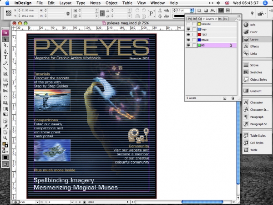Select the Scale tool
This screenshot has height=205, width=273.
5,103
